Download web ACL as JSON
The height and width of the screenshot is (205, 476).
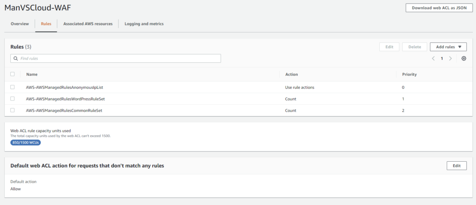439,8
